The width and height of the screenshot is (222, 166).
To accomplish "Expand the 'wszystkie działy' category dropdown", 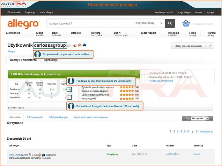I will point(149,23).
